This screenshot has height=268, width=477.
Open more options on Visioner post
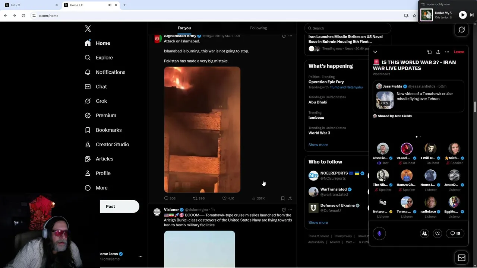click(290, 210)
